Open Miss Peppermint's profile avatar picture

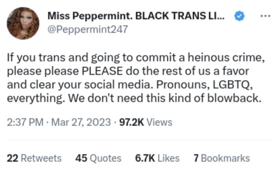coord(23,23)
